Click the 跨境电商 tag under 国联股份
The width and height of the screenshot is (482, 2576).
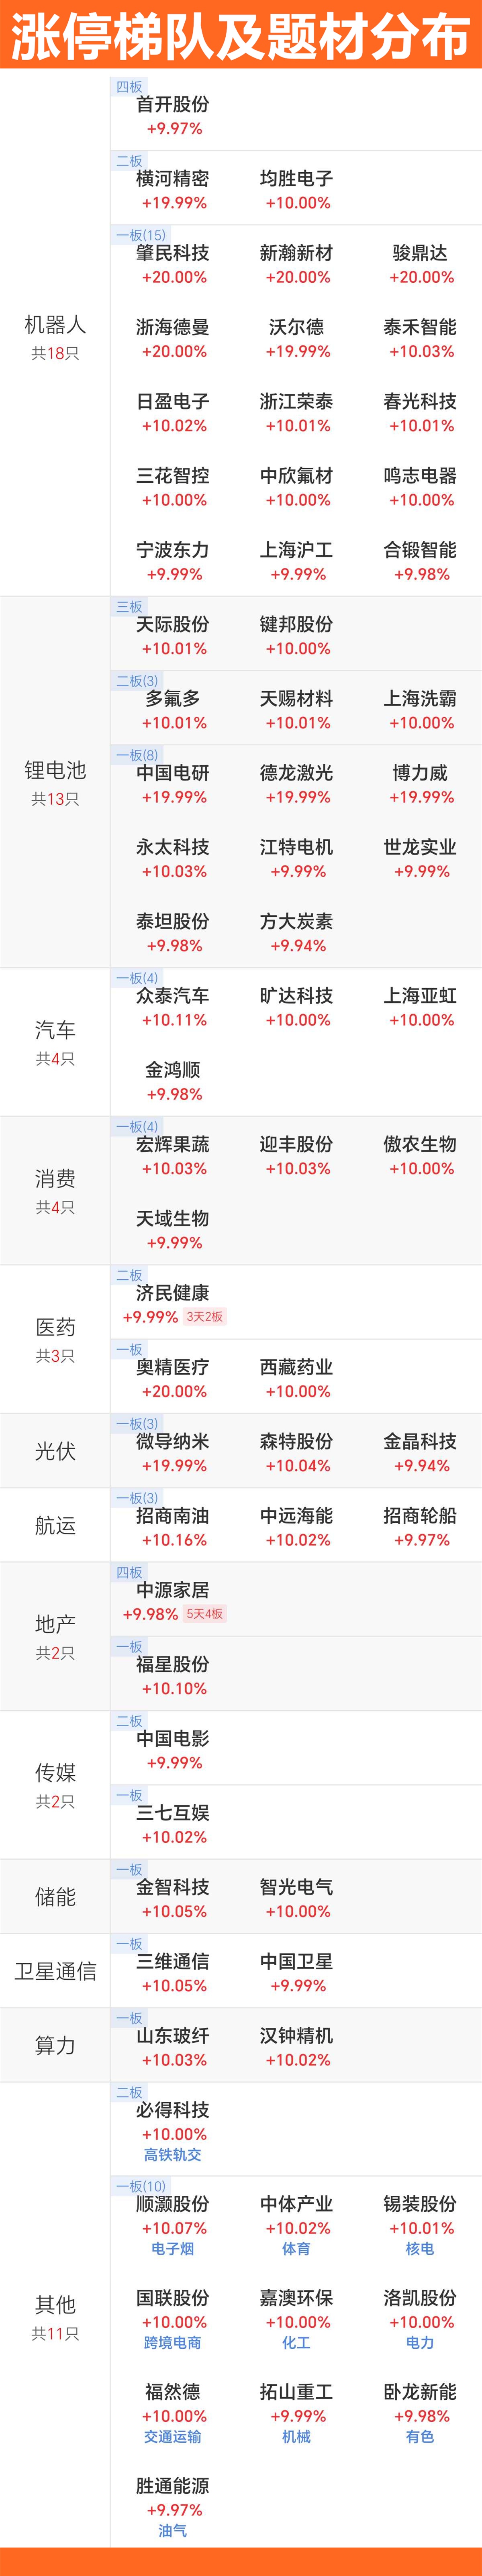[x=173, y=2342]
